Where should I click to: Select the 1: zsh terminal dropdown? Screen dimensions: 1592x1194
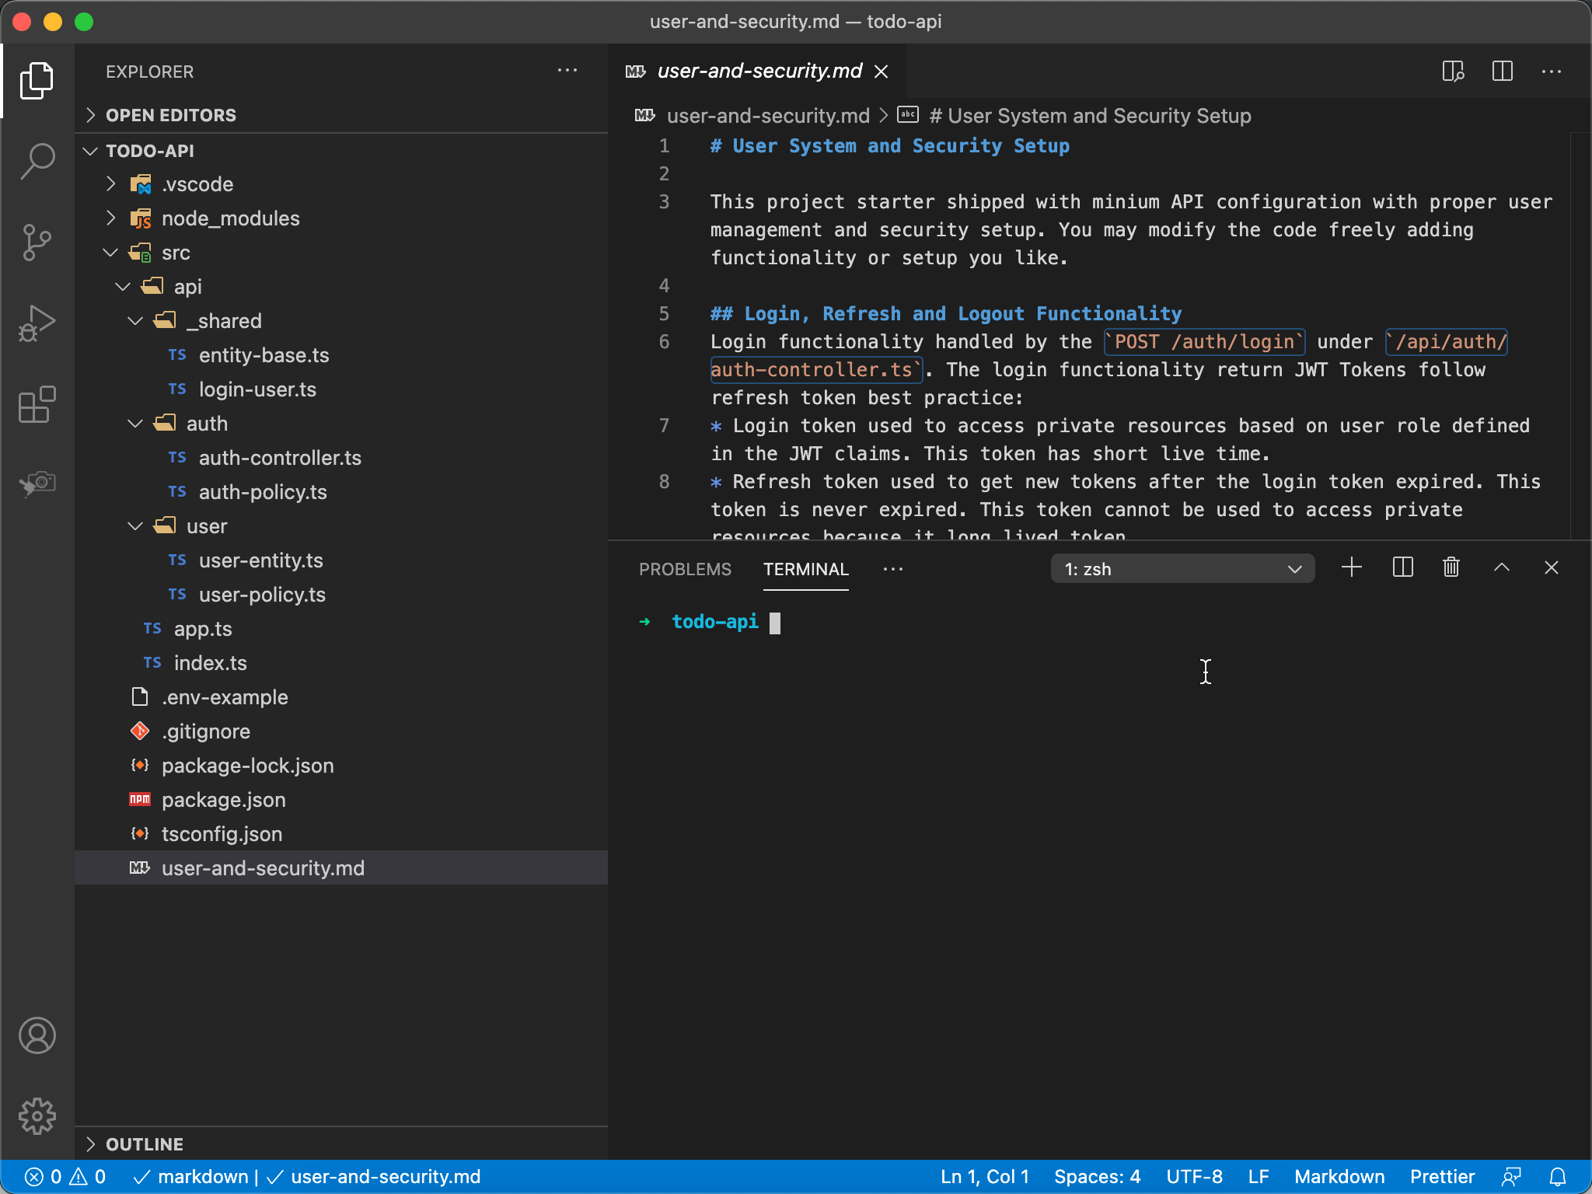pyautogui.click(x=1182, y=568)
